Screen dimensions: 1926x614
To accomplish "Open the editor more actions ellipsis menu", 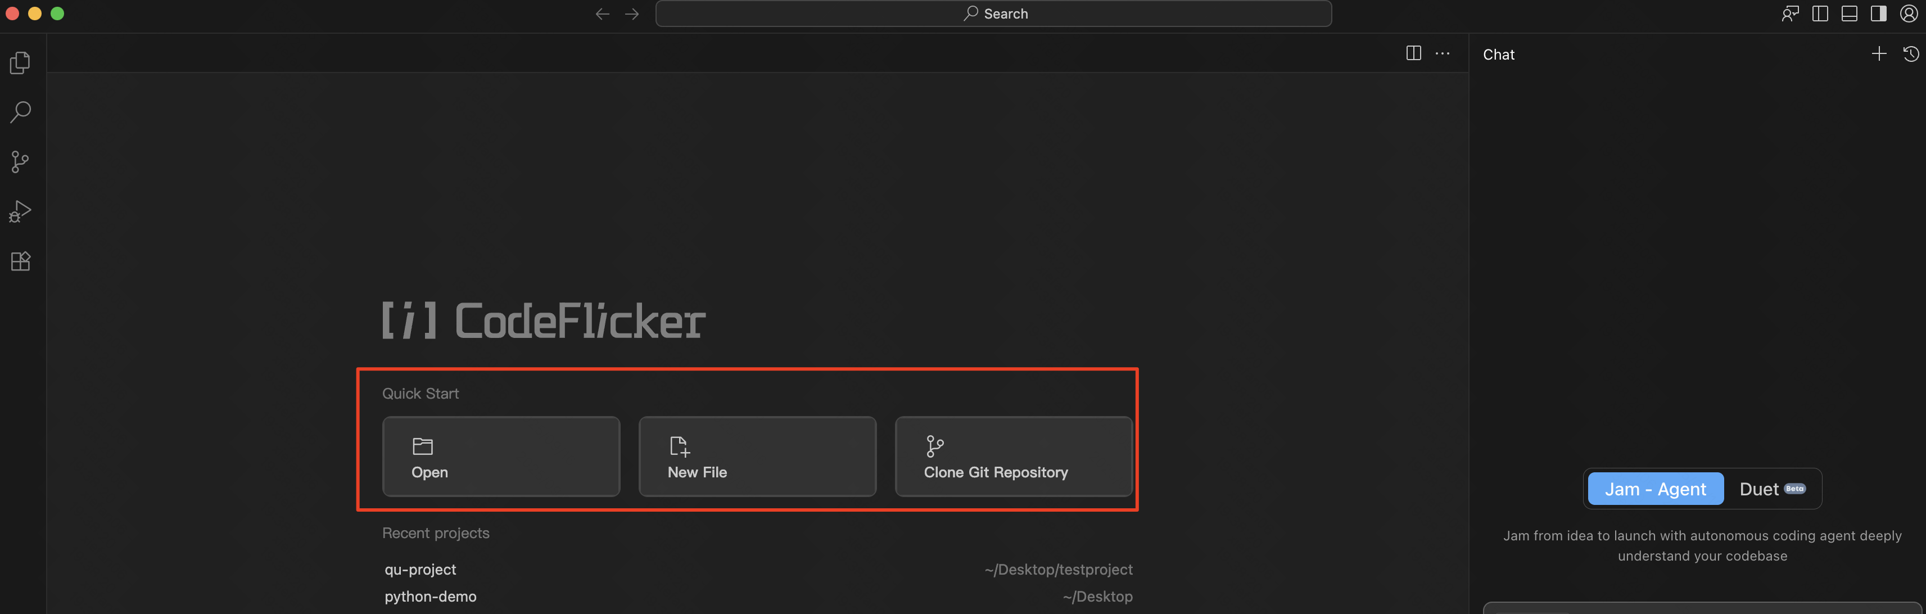I will (x=1443, y=53).
